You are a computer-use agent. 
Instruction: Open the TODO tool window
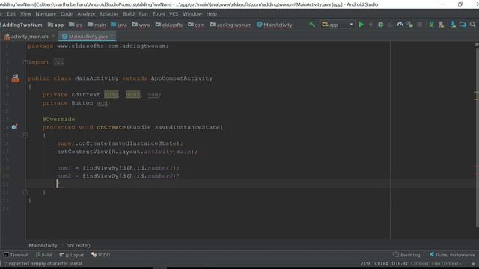[100, 255]
